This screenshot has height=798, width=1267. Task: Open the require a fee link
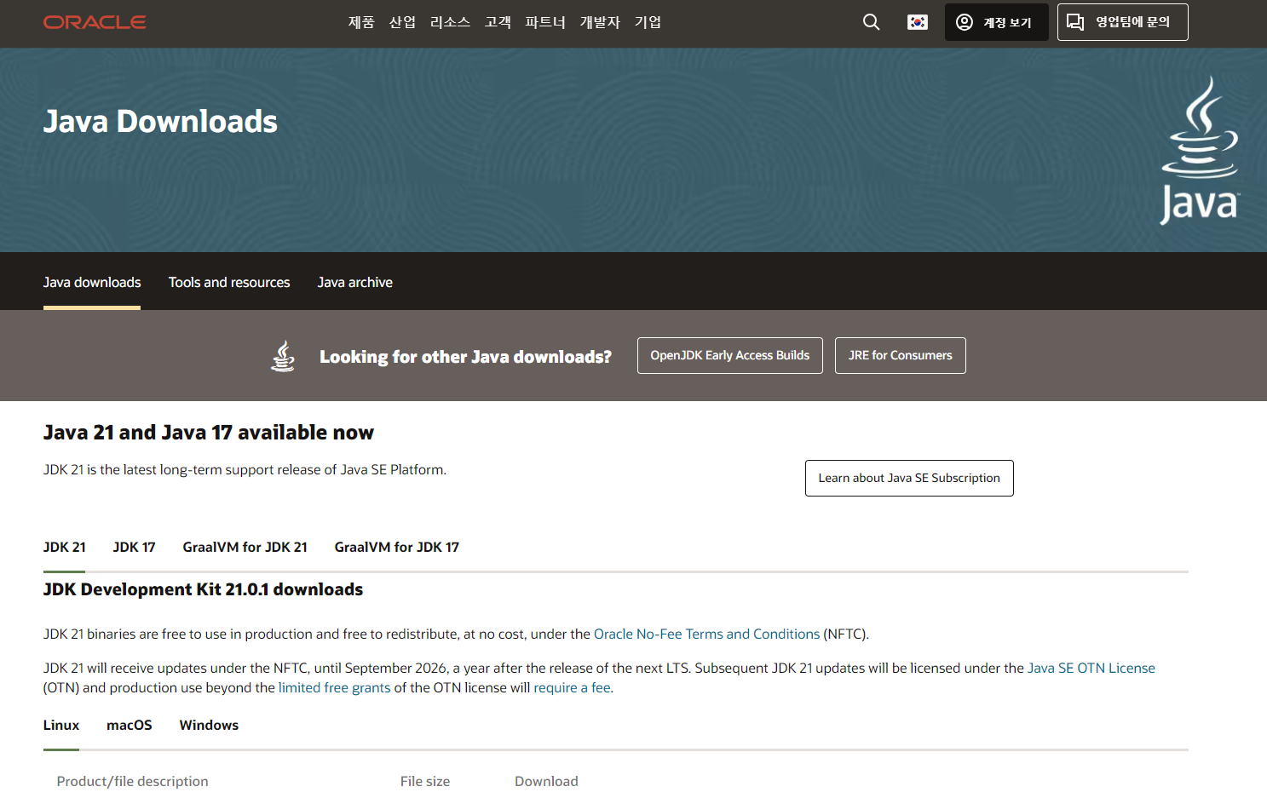[572, 687]
